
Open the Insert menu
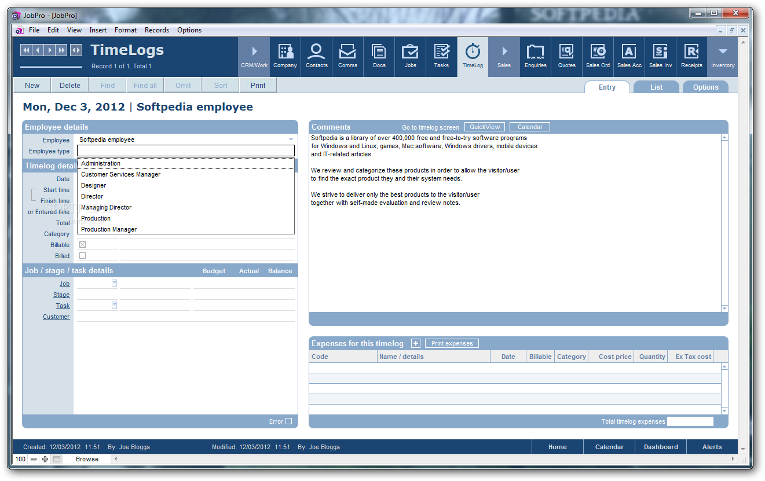click(98, 30)
